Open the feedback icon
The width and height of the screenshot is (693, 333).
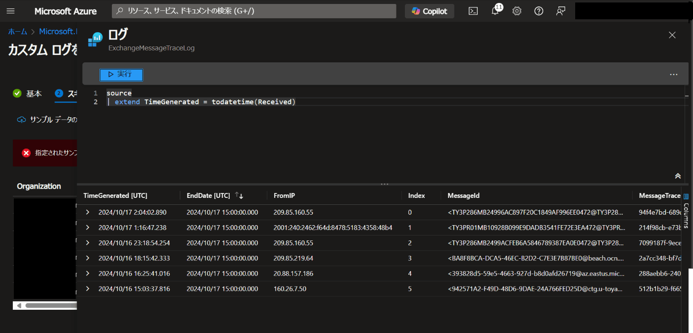coord(561,11)
